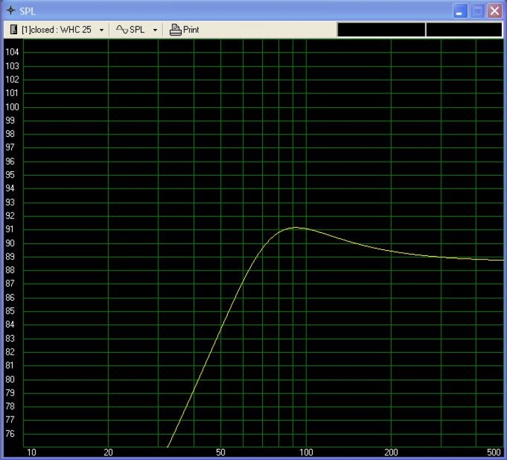Click the crosshair icon in title bar
Viewport: 507px width, 460px height.
coord(11,11)
